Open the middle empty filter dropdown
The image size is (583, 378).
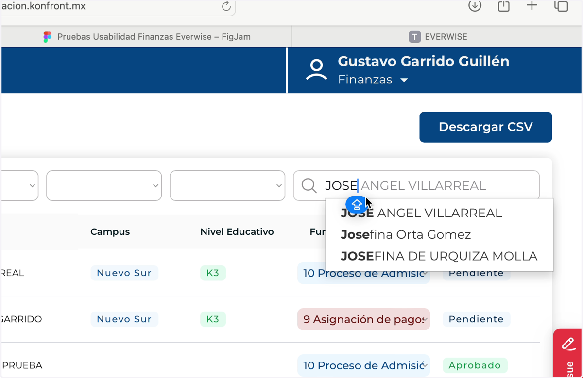point(104,185)
